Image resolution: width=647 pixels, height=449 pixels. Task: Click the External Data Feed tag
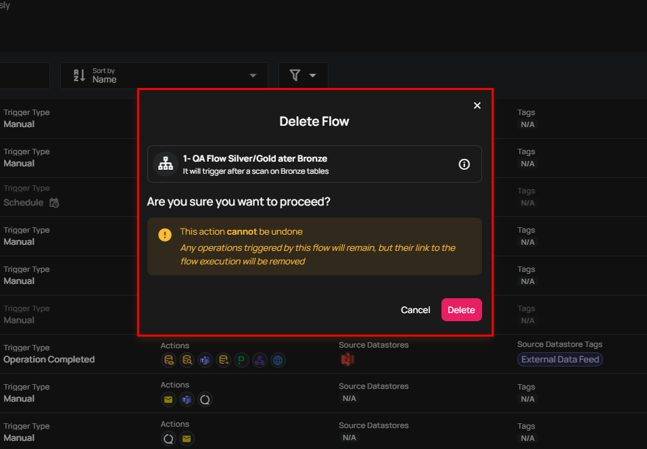coord(560,360)
